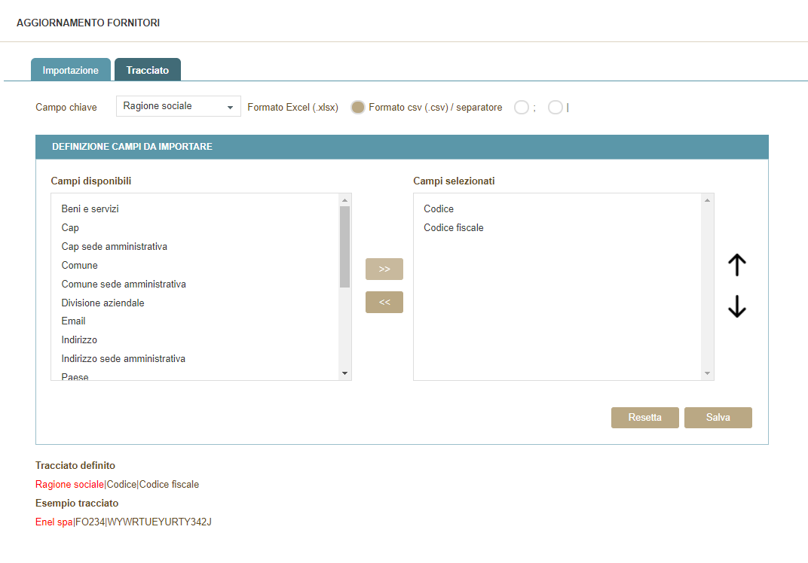
Task: Select Divisione aziendale in available fields
Action: tap(103, 303)
